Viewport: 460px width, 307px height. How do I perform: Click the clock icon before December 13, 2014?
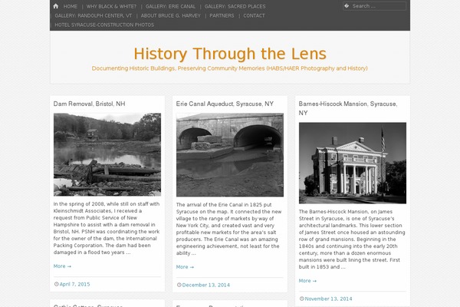tap(179, 285)
